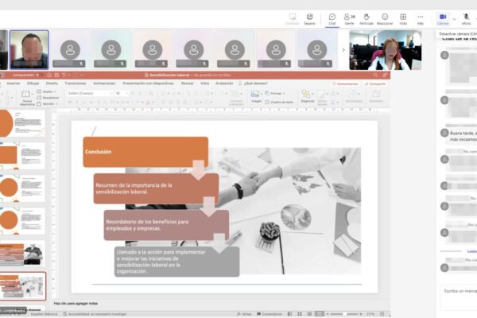The width and height of the screenshot is (477, 318).
Task: Click the 'Resumen de la importancia' box
Action: (x=156, y=188)
